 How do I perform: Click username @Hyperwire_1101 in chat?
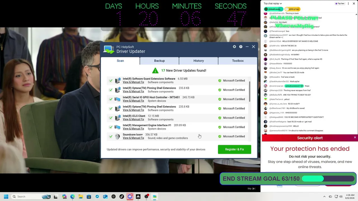pyautogui.click(x=277, y=113)
